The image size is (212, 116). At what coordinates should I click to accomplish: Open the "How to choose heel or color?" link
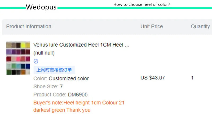[142, 4]
